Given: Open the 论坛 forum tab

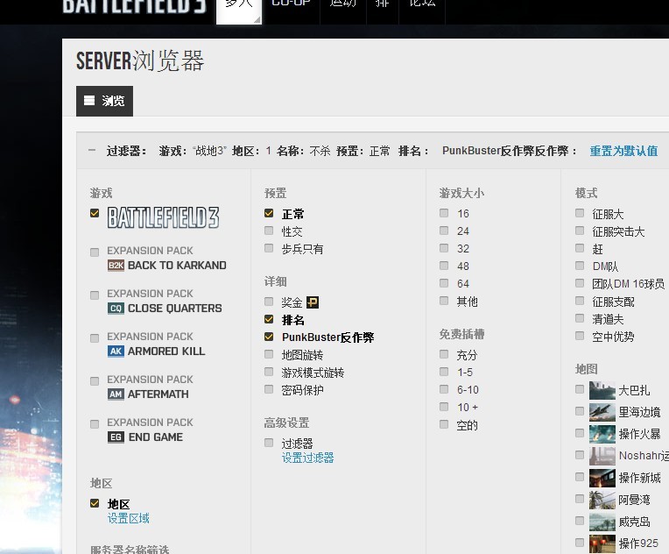Looking at the screenshot, I should coord(422,4).
